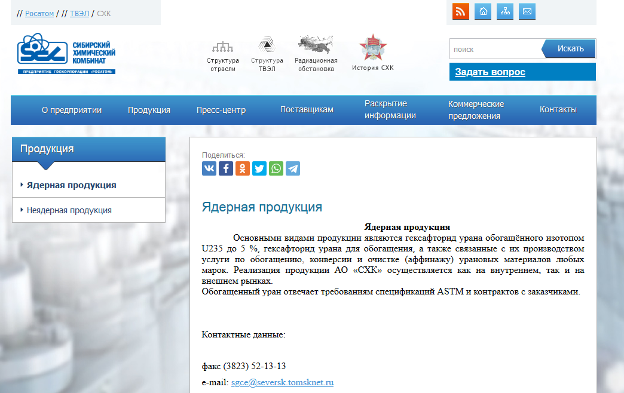Click the Продукция sidebar header
The width and height of the screenshot is (624, 393).
88,149
